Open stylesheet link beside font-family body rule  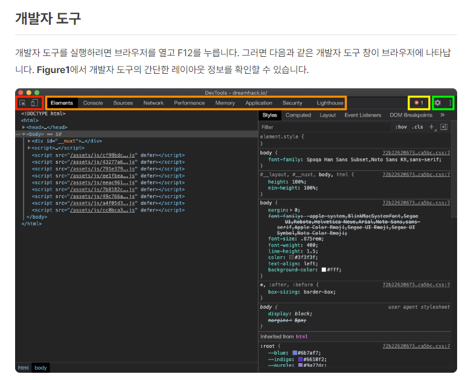pyautogui.click(x=416, y=153)
